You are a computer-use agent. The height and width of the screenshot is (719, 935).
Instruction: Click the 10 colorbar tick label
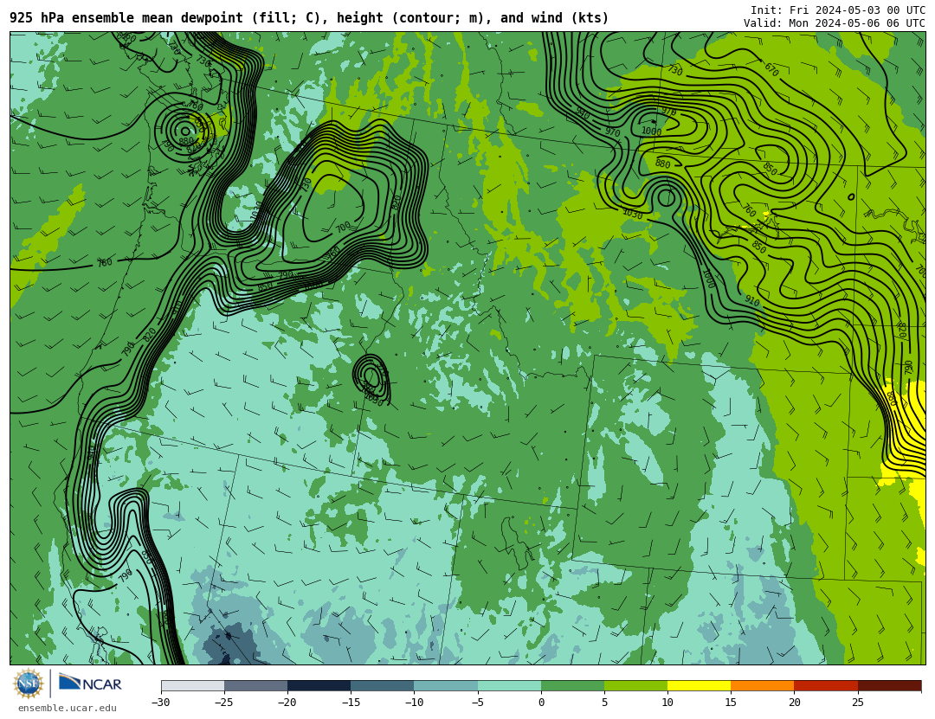coord(667,703)
